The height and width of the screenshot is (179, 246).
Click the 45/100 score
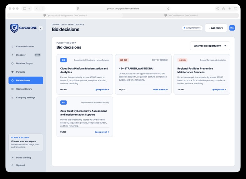coord(122,89)
